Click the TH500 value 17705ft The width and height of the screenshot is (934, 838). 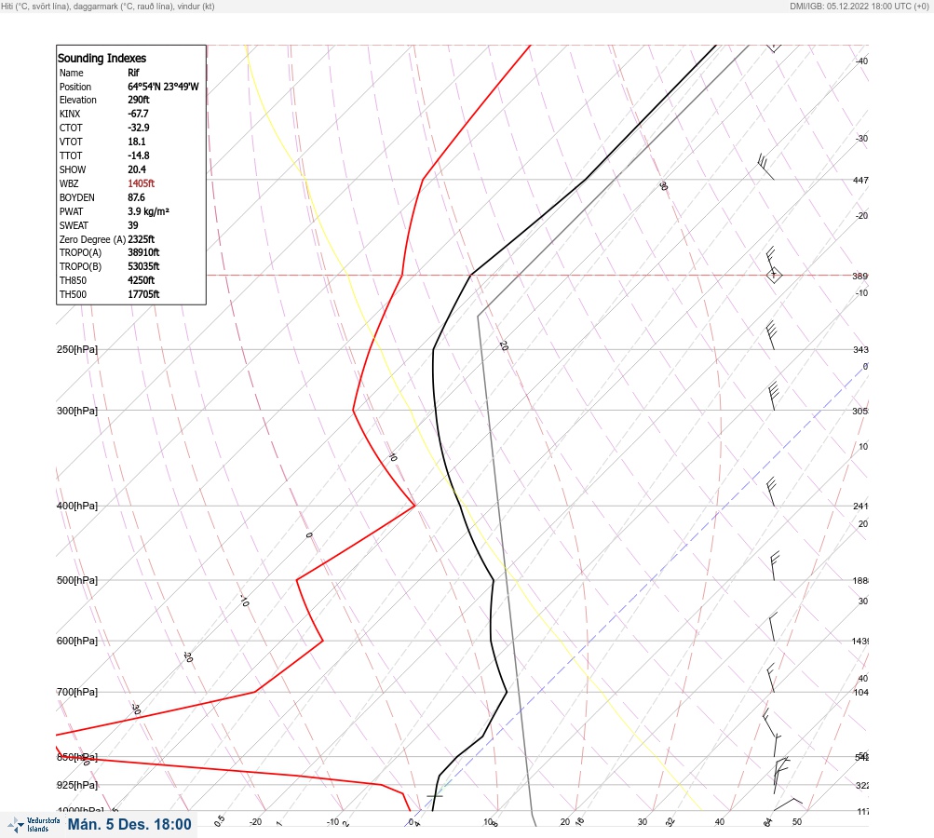pyautogui.click(x=143, y=294)
